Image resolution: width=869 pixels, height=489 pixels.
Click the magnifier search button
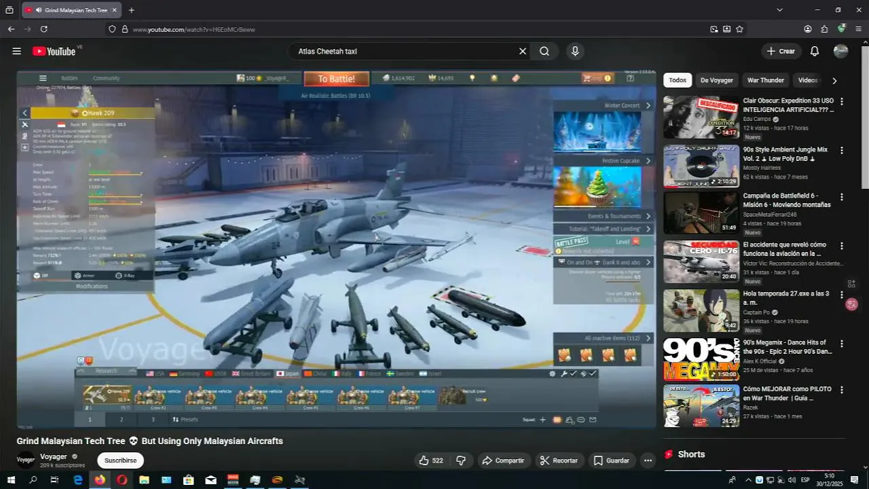coord(544,51)
